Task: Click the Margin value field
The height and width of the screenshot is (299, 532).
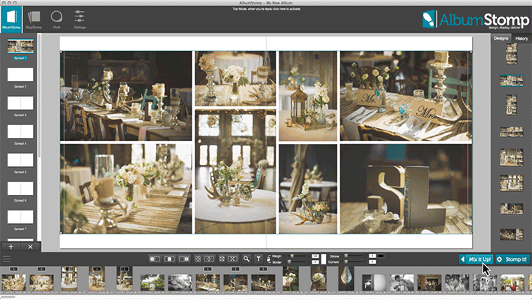Action: tap(315, 256)
